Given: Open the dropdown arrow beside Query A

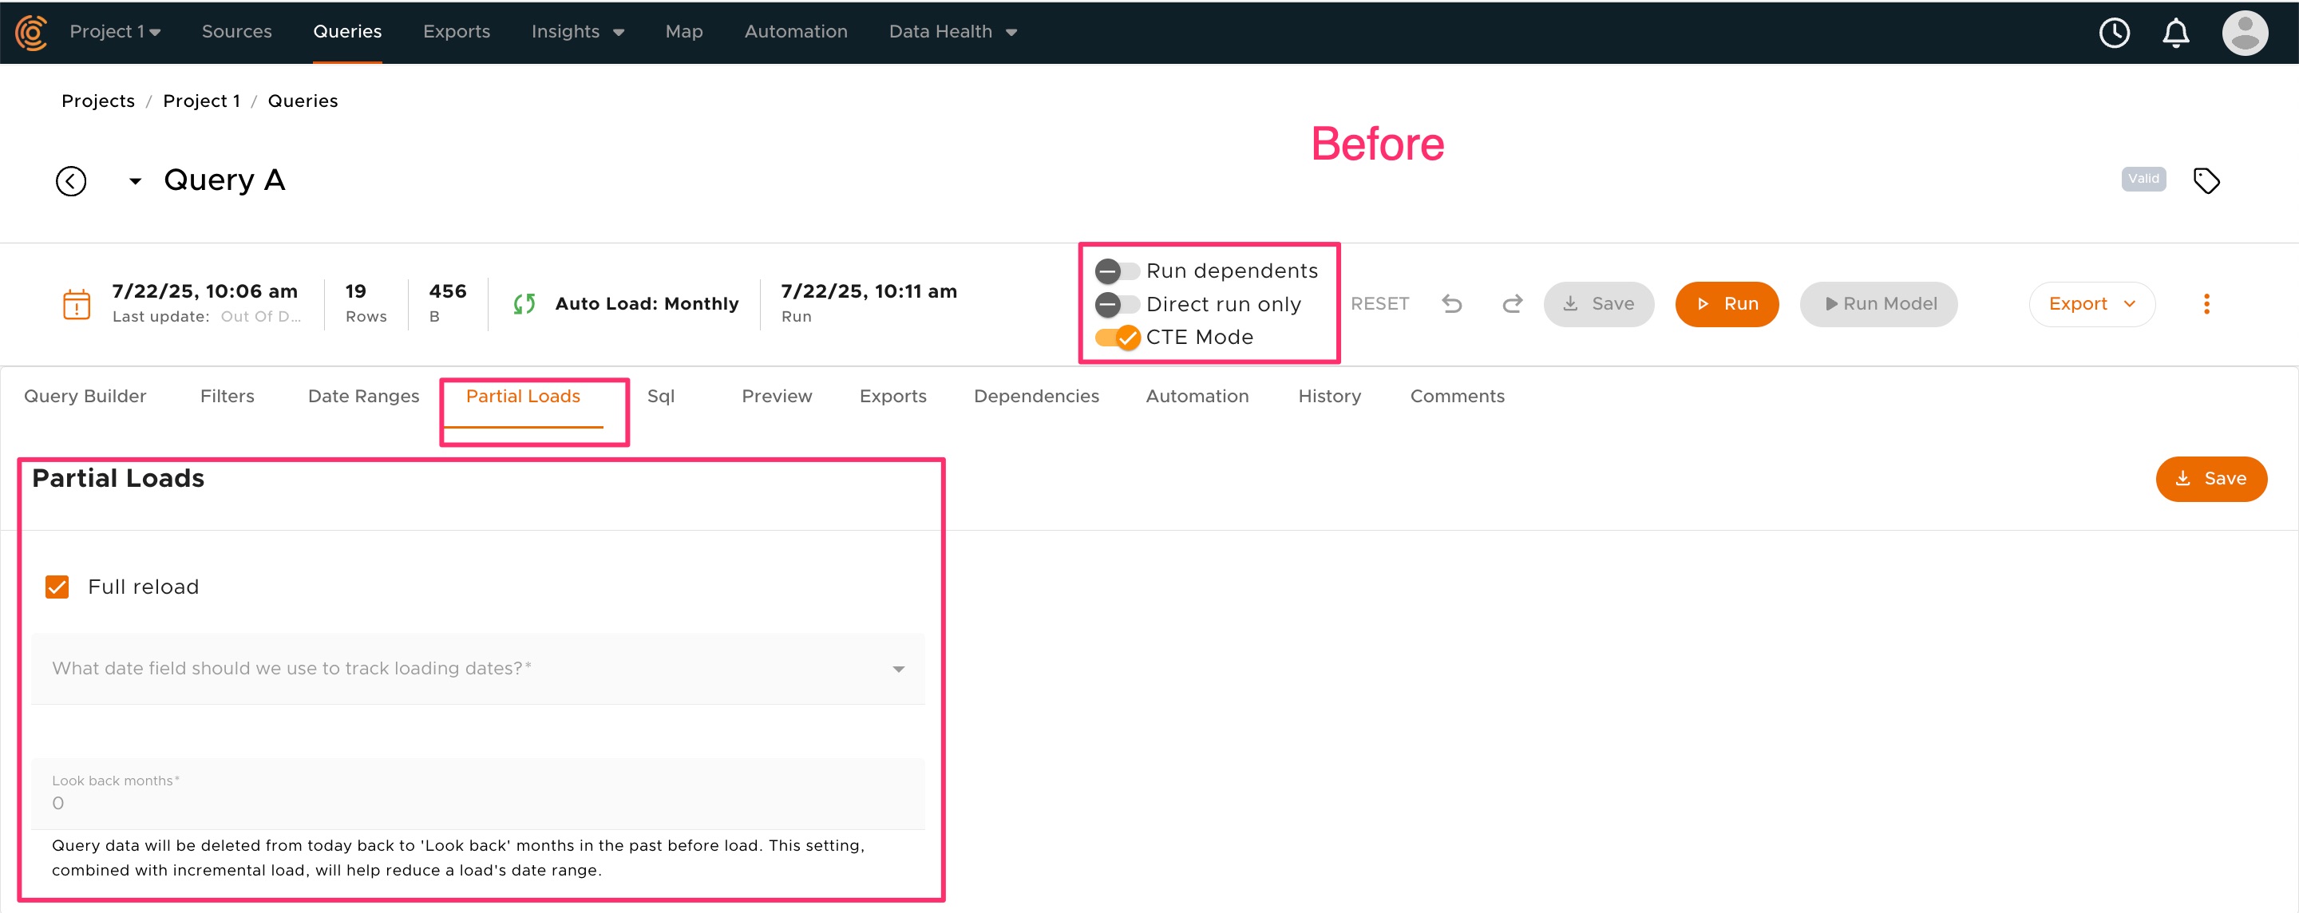Looking at the screenshot, I should pyautogui.click(x=135, y=181).
